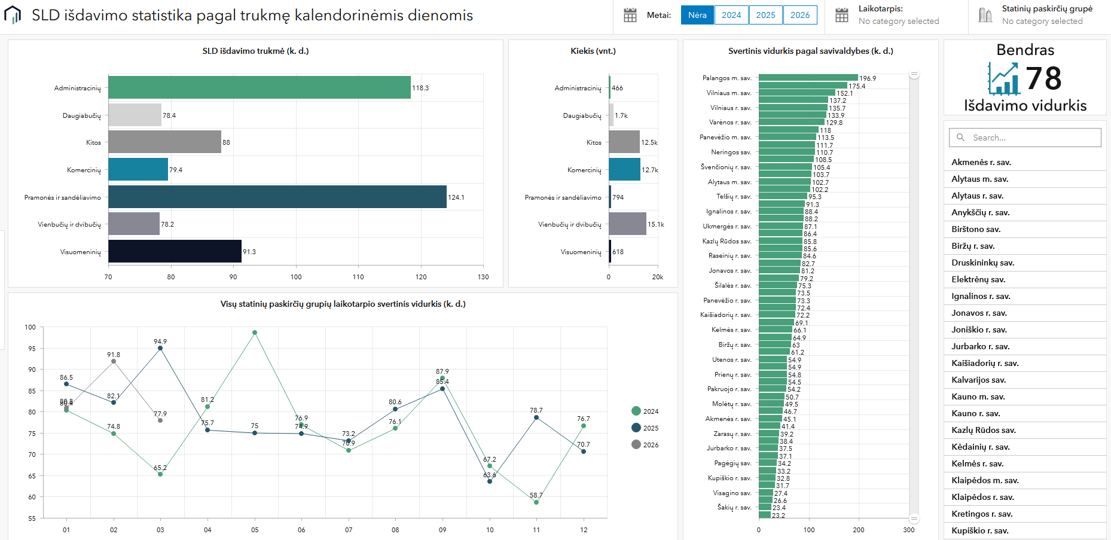
Task: Select Akmenės r. sav. from the municipality list
Action: [979, 162]
